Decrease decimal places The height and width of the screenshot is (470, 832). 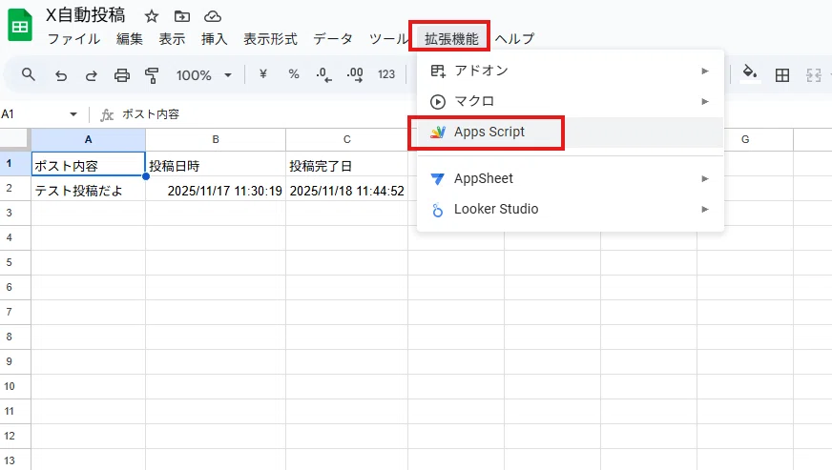(323, 74)
